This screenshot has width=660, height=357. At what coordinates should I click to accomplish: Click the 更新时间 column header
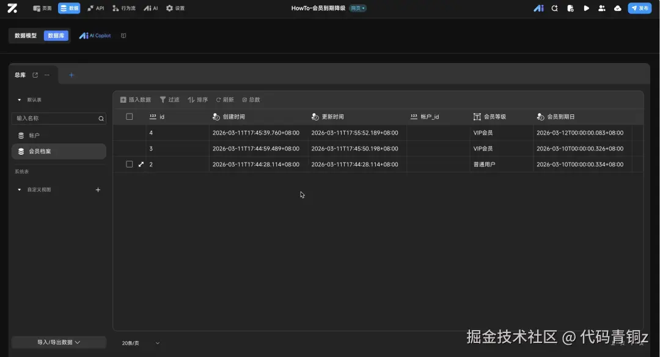pos(358,117)
